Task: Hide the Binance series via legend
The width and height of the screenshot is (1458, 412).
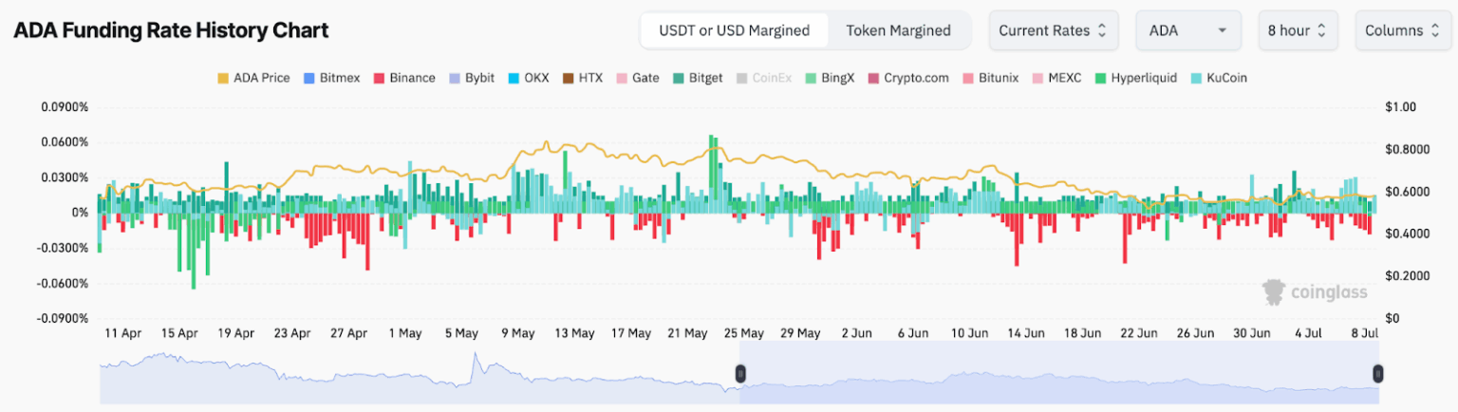Action: pyautogui.click(x=381, y=78)
